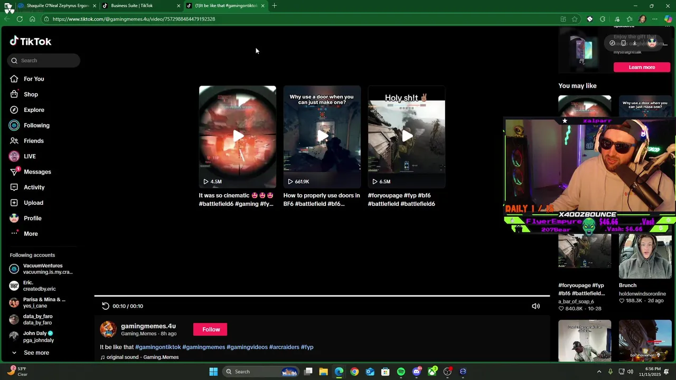This screenshot has height=380, width=676.
Task: Open LIVE from the sidebar
Action: [x=30, y=156]
